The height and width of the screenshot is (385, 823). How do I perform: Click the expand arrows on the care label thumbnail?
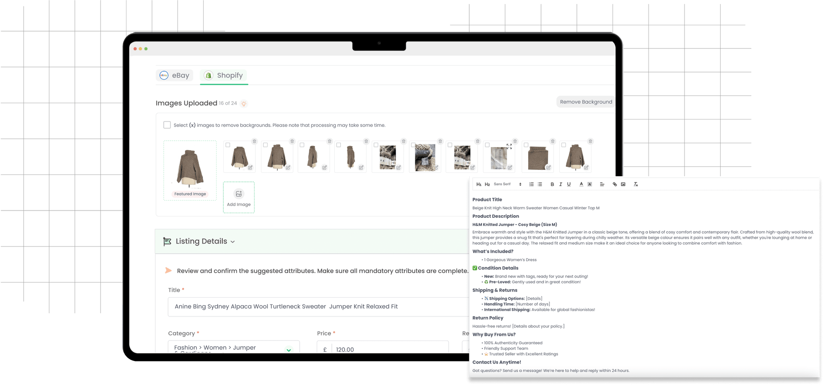(x=509, y=147)
